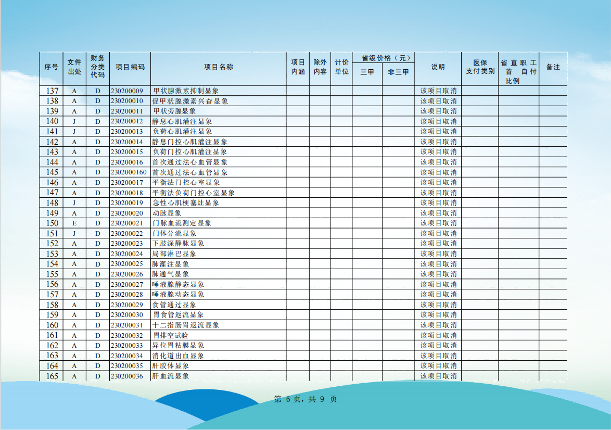
Task: Select item name 消化道出血显象
Action: tap(178, 356)
